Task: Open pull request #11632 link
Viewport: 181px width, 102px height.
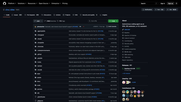Action: click(98, 62)
